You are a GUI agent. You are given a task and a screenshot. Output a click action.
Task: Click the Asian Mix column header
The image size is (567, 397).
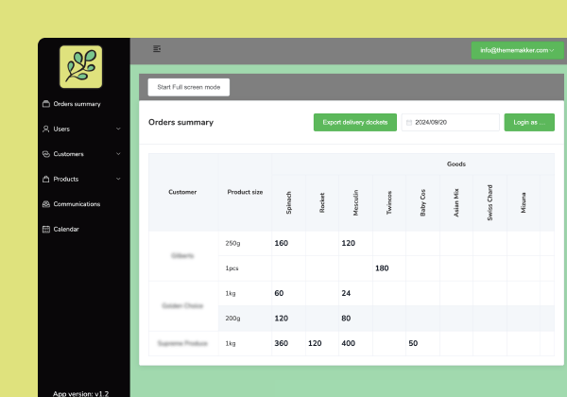(456, 203)
